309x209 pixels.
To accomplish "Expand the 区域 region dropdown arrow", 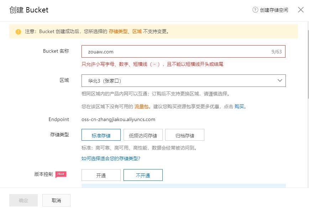I will pos(279,81).
